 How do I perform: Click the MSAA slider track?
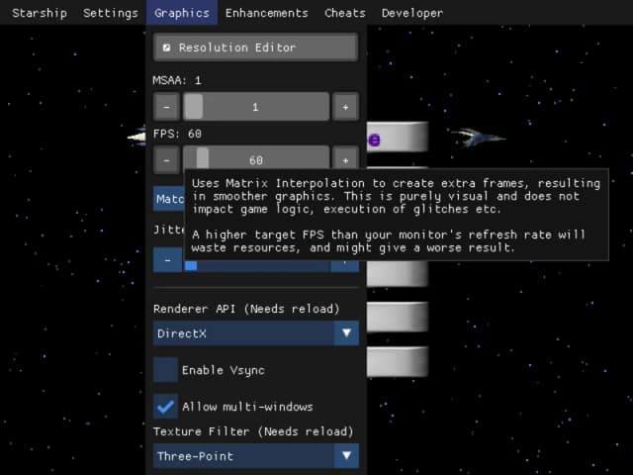[x=256, y=107]
